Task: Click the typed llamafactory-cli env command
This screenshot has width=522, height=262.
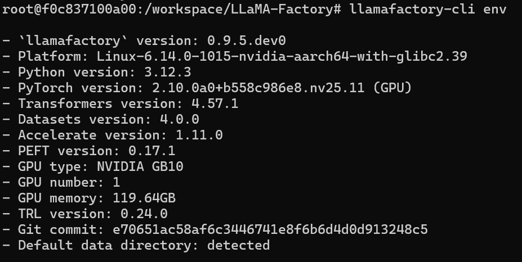Action: pyautogui.click(x=428, y=10)
